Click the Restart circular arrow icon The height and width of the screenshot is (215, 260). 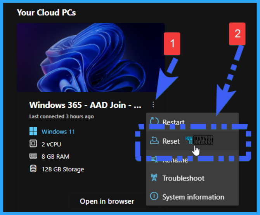tap(154, 121)
